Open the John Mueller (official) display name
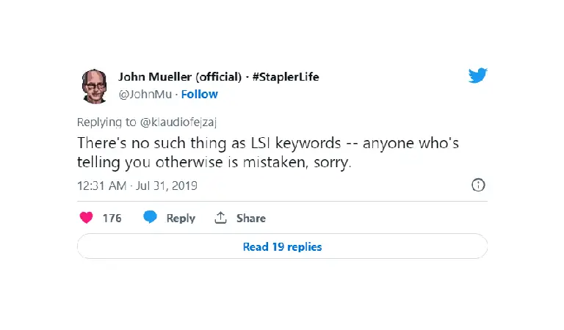Viewport: 564px width, 330px height. tap(180, 77)
